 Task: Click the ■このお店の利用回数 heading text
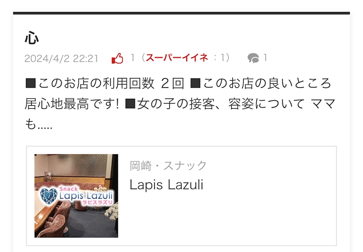[90, 83]
